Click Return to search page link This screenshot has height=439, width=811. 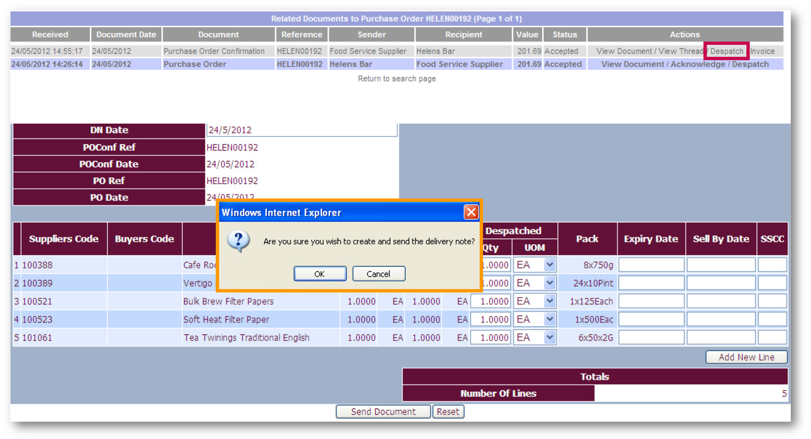[397, 78]
